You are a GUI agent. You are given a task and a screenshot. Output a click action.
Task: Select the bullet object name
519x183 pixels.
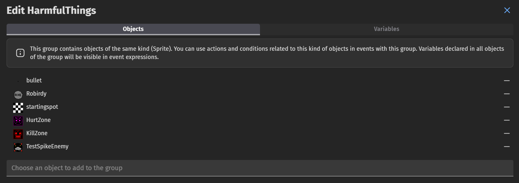34,80
